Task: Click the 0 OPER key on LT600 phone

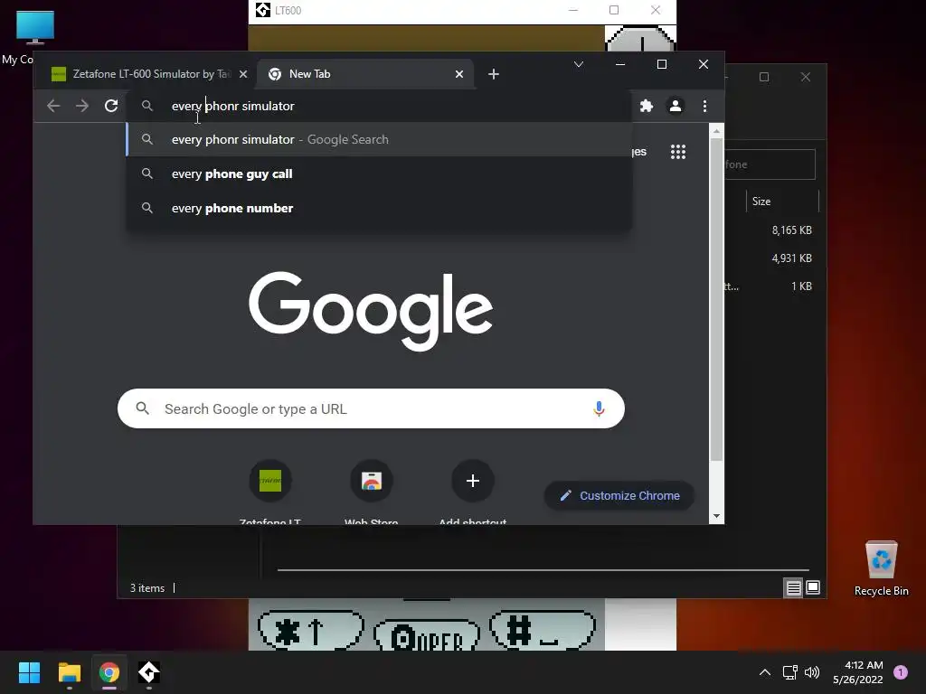Action: click(427, 636)
